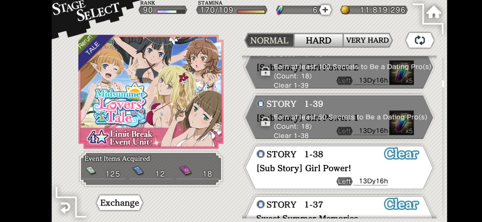Tap the gold coin icon
482x222 pixels.
345,10
